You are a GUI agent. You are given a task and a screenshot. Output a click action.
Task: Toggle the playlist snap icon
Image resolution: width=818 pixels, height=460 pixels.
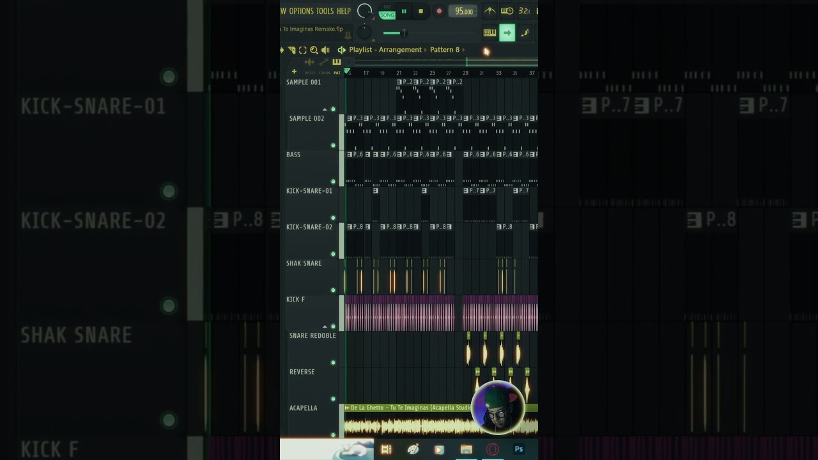pyautogui.click(x=292, y=50)
